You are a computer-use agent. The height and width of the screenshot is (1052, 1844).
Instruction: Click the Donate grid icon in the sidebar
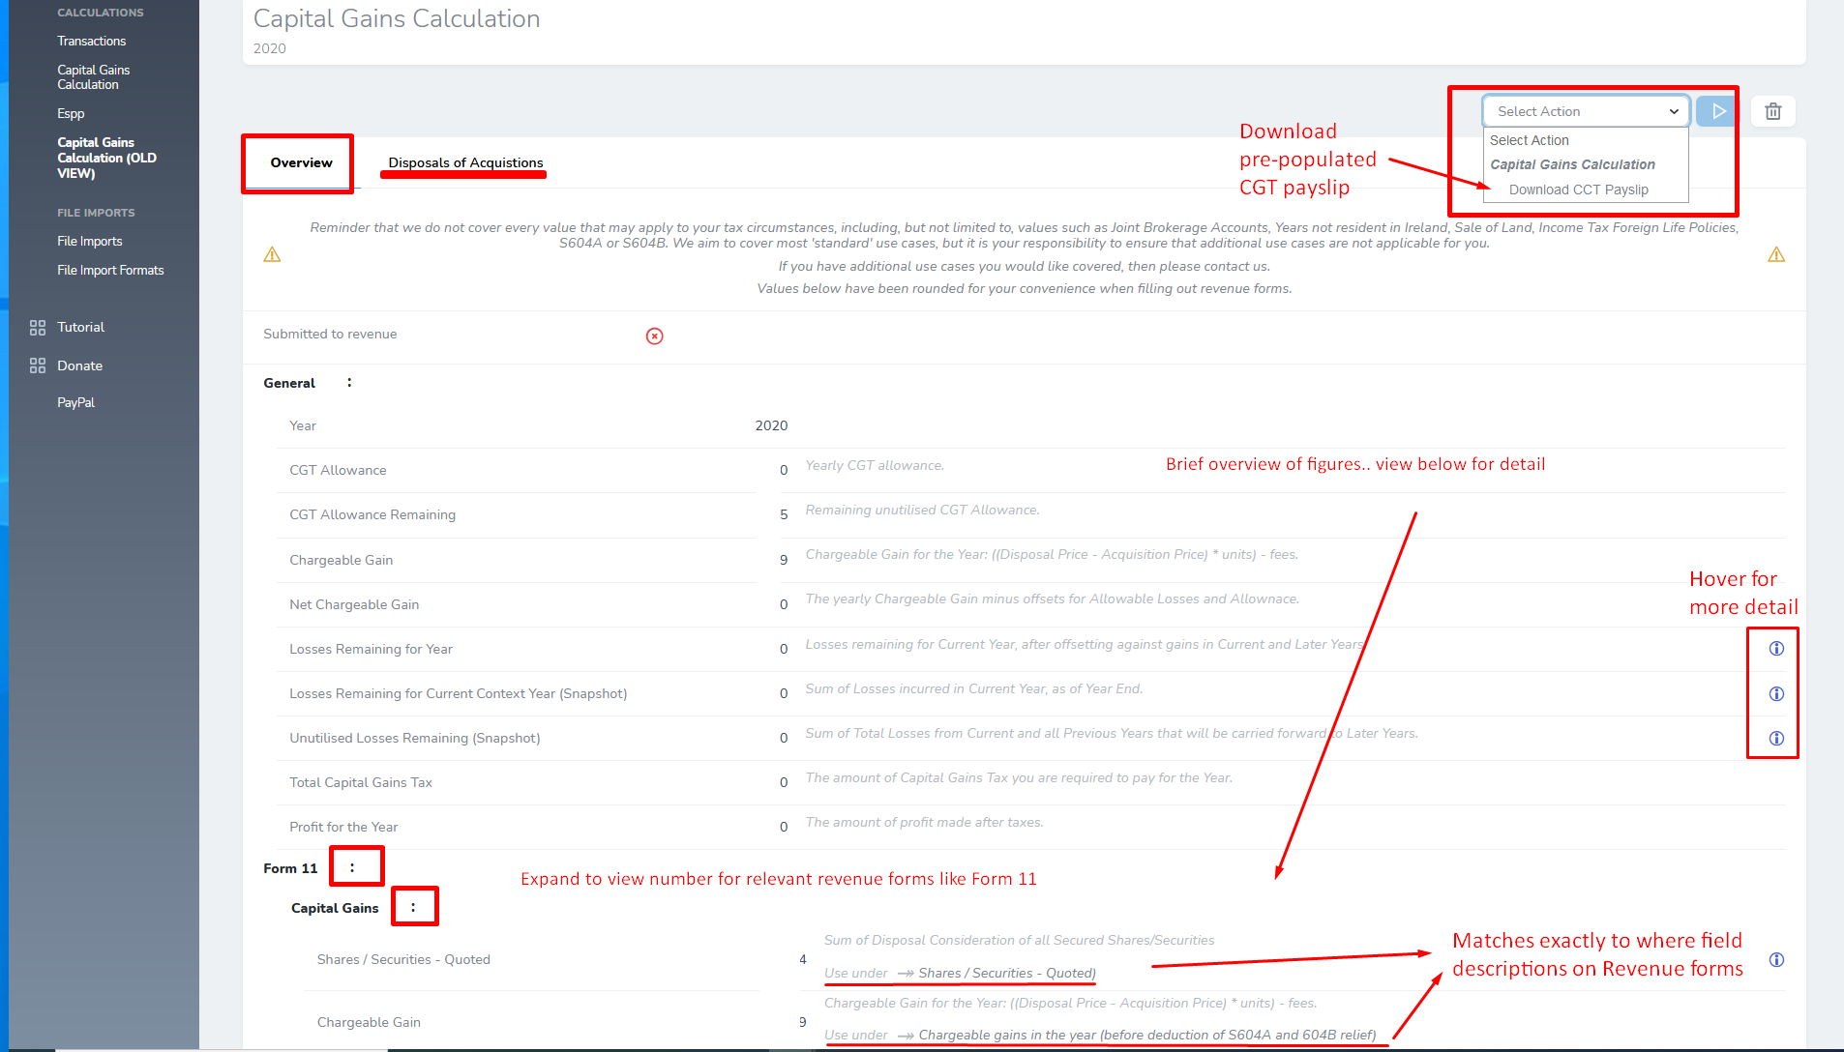click(x=38, y=365)
